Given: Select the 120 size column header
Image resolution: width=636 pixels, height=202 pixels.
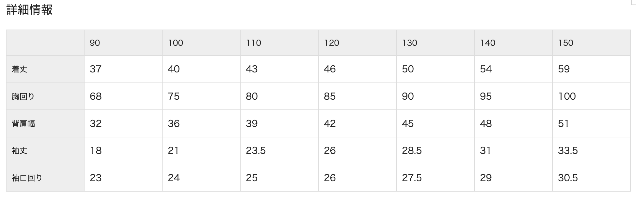Looking at the screenshot, I should (357, 43).
